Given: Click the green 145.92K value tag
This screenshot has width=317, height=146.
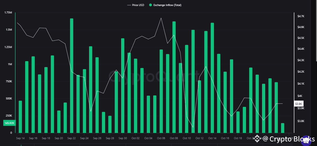Looking at the screenshot, I should (x=9, y=123).
